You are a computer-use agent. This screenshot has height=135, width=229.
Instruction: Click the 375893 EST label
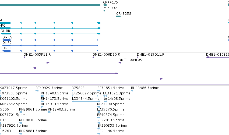coord(78,88)
